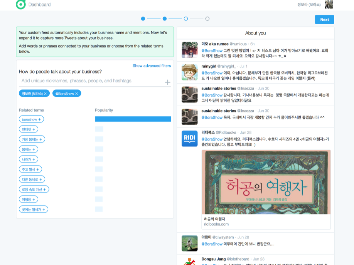Screen dimensions: 354x265
Task: Click the Jul 1 timestamp on rainygirl tweet
Action: (243, 66)
